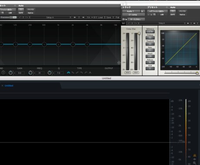Click the Low Ref reference selector
This screenshot has height=165, width=200.
click(x=150, y=32)
